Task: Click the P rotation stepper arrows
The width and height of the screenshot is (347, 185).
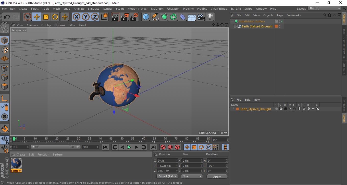Action: tap(226, 166)
